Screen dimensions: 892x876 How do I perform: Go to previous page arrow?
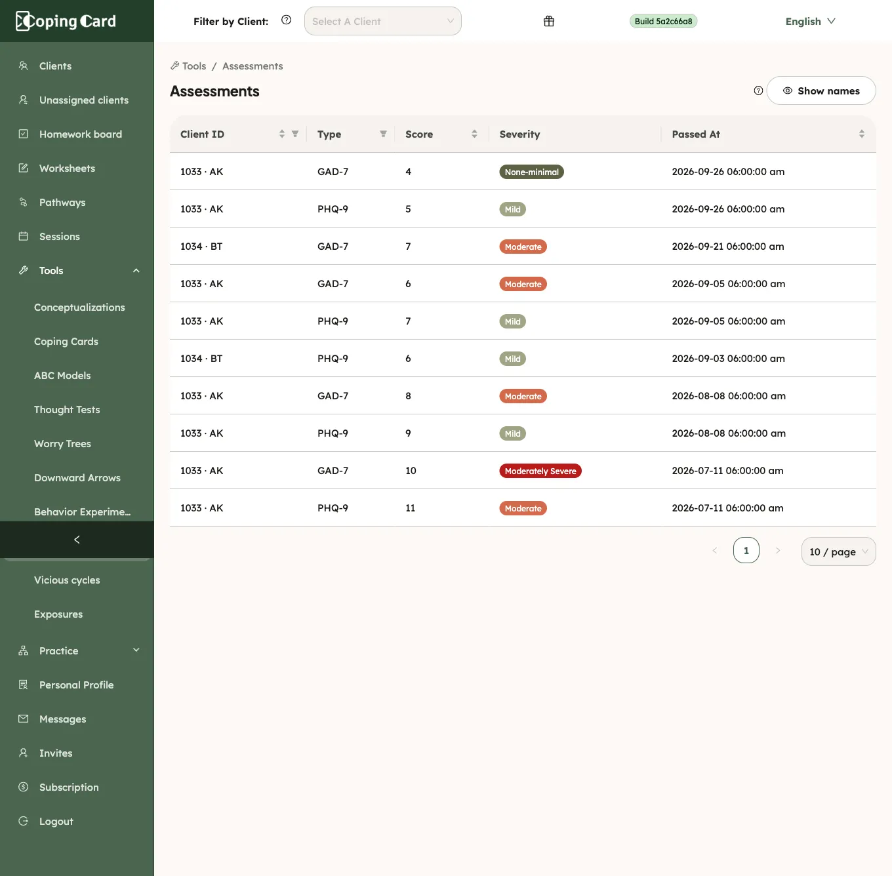tap(715, 551)
